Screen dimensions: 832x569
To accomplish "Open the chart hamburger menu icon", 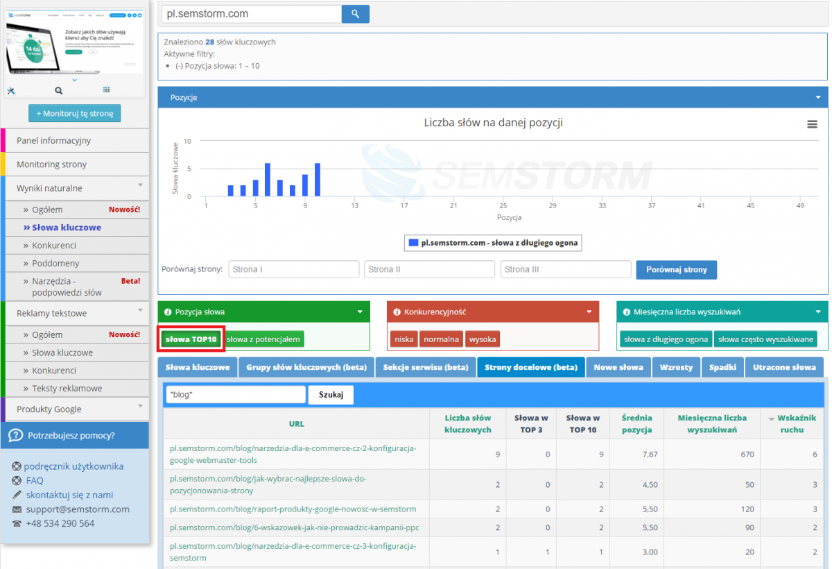I will (x=812, y=124).
